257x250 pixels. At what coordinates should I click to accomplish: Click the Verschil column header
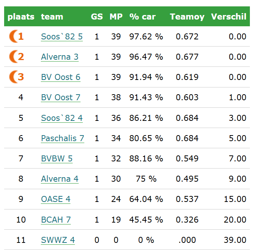229,17
